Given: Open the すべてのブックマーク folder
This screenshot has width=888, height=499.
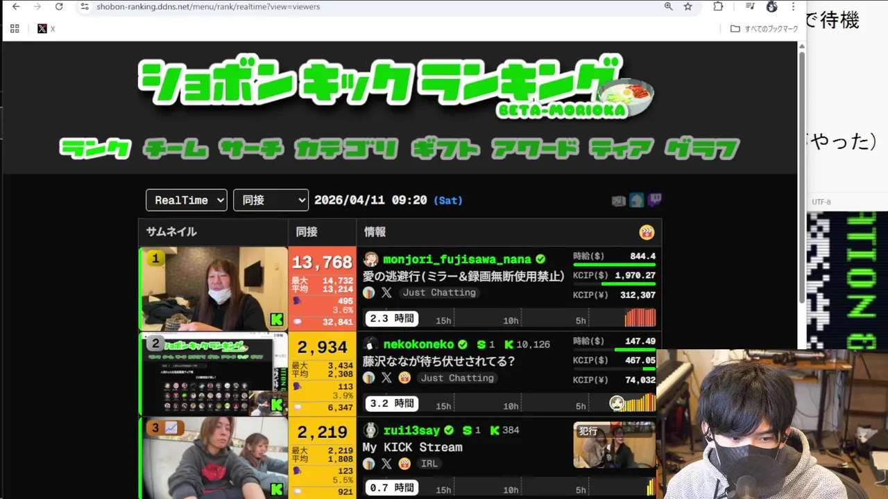Looking at the screenshot, I should coord(764,29).
